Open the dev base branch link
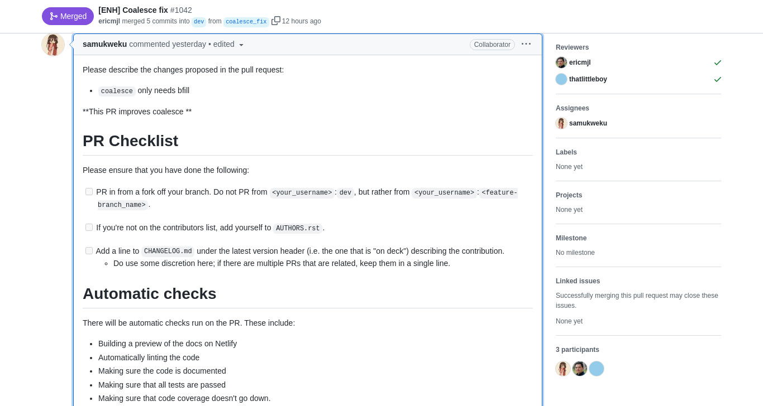This screenshot has width=763, height=406. [x=199, y=22]
